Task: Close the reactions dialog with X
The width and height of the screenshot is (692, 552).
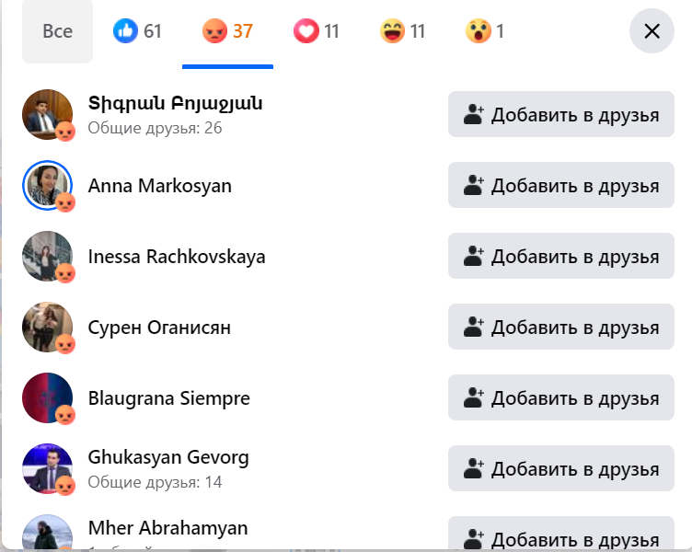Action: [x=652, y=31]
